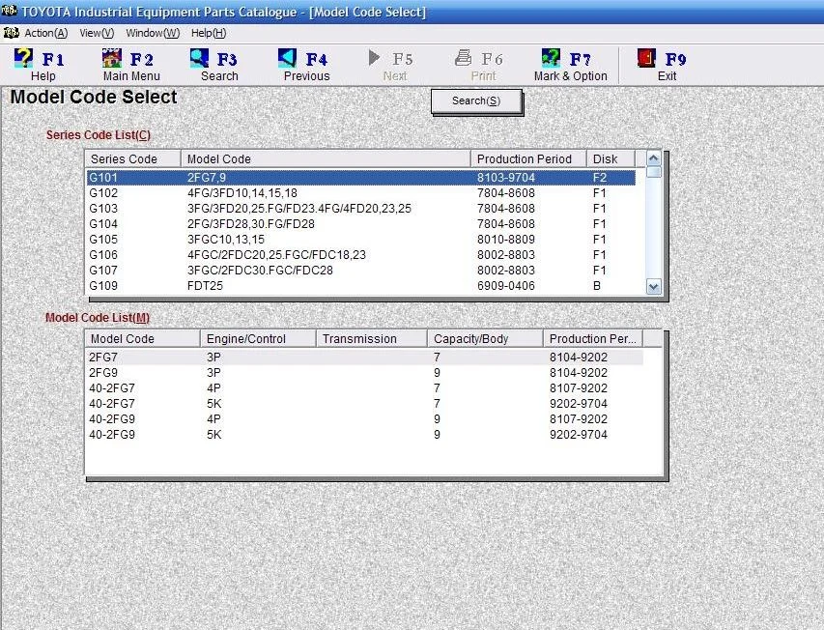The height and width of the screenshot is (630, 824).
Task: Click the application icon in title bar
Action: pos(10,11)
